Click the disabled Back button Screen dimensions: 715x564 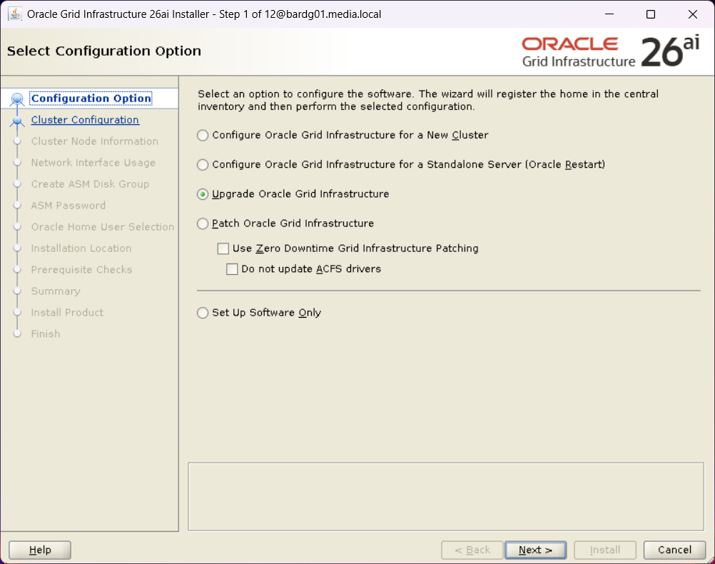click(x=472, y=550)
